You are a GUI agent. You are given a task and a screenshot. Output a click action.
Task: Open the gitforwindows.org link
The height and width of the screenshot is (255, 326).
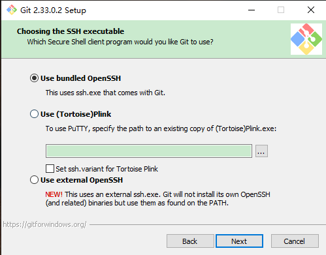(x=44, y=224)
